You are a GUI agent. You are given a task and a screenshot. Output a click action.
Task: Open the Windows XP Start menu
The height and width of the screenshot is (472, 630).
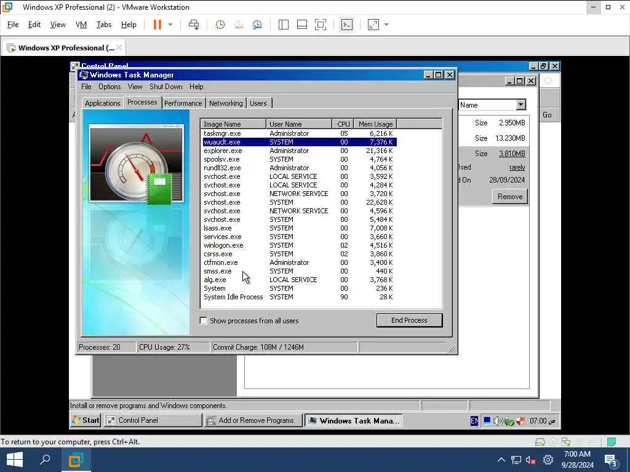click(86, 420)
